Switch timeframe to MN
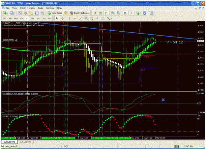 [49, 18]
